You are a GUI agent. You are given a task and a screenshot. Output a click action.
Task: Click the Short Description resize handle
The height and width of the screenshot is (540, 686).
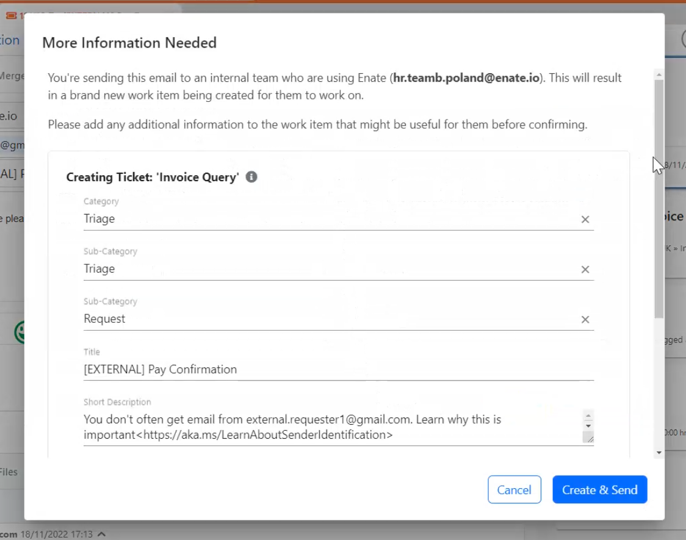click(588, 437)
